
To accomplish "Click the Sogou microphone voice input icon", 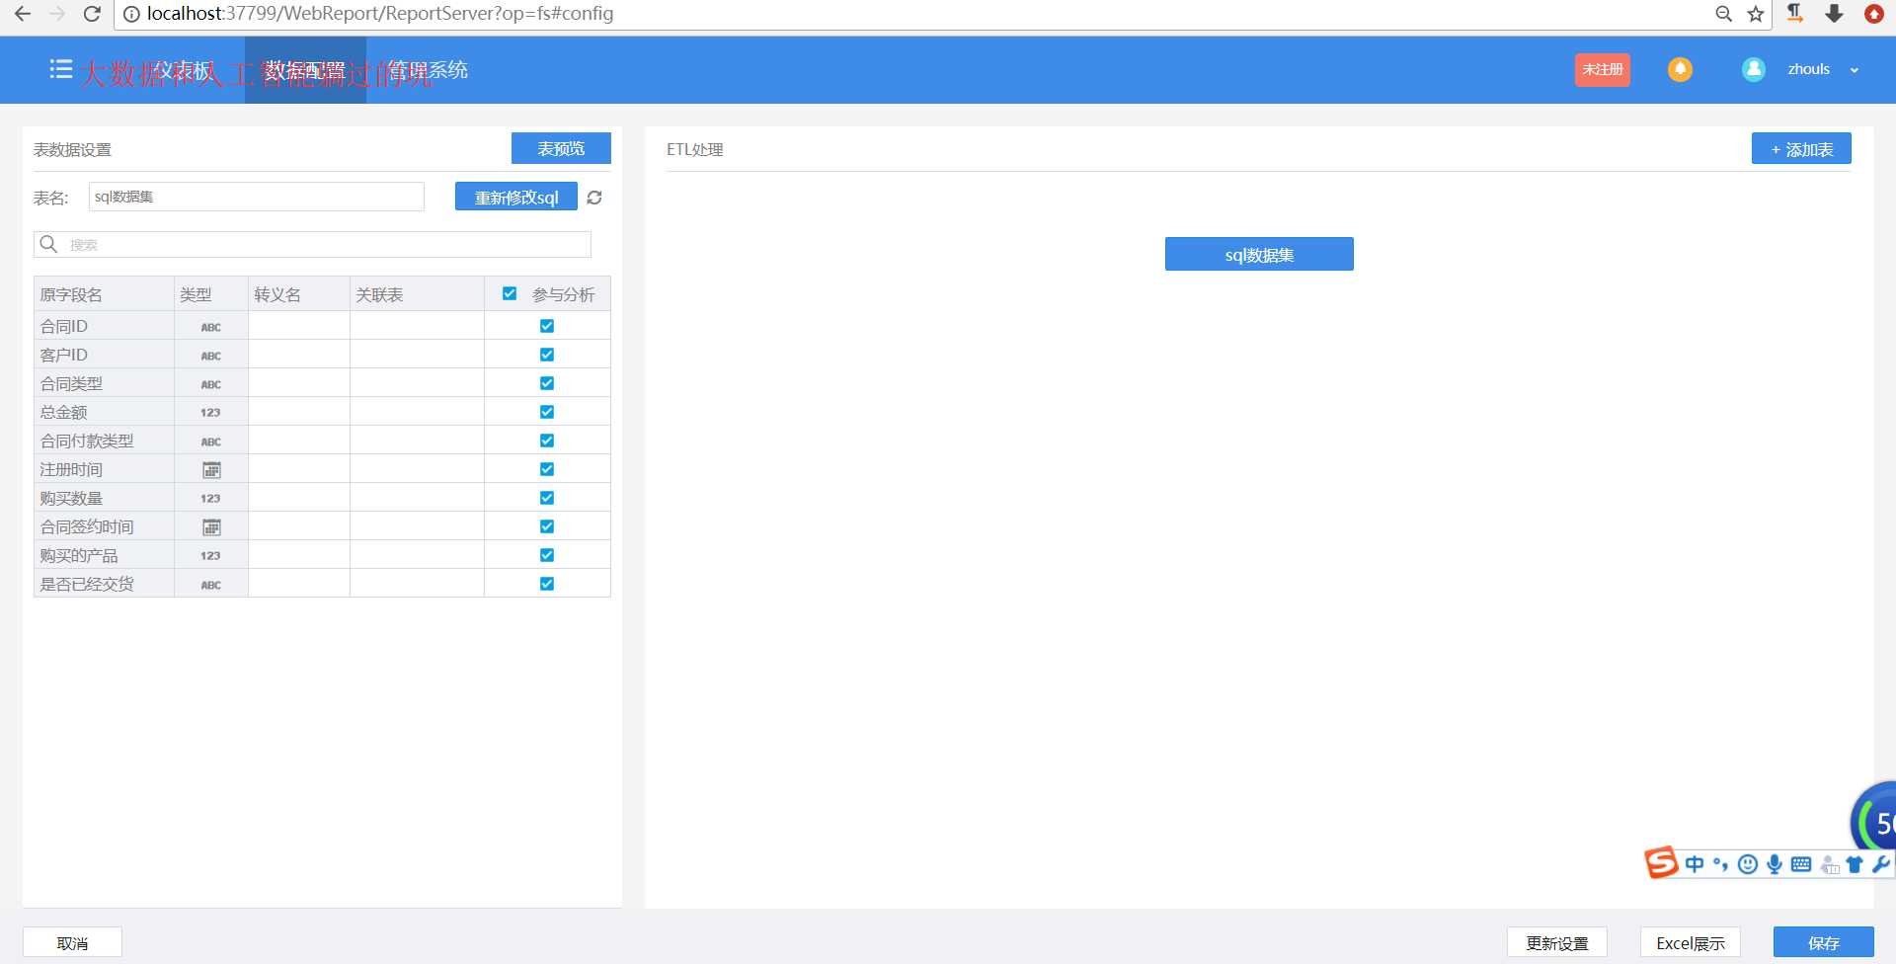I will click(x=1775, y=864).
